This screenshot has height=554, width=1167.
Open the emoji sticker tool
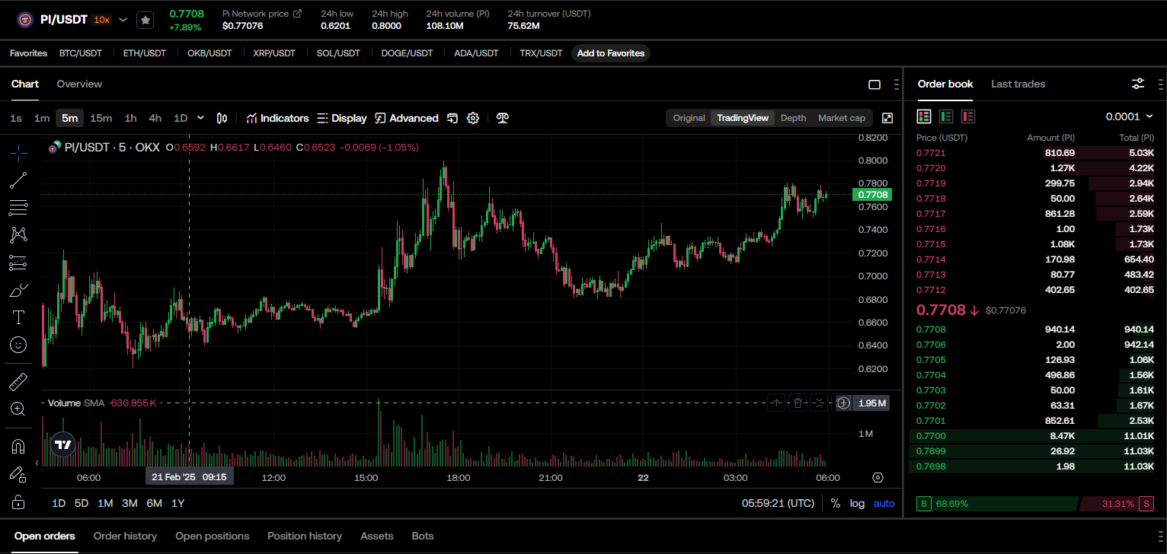click(x=18, y=345)
